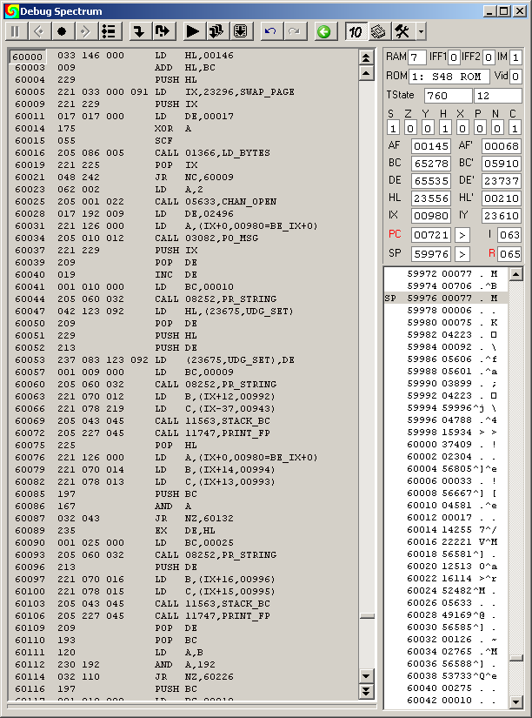
Task: Click the I register field 063
Action: coord(509,235)
